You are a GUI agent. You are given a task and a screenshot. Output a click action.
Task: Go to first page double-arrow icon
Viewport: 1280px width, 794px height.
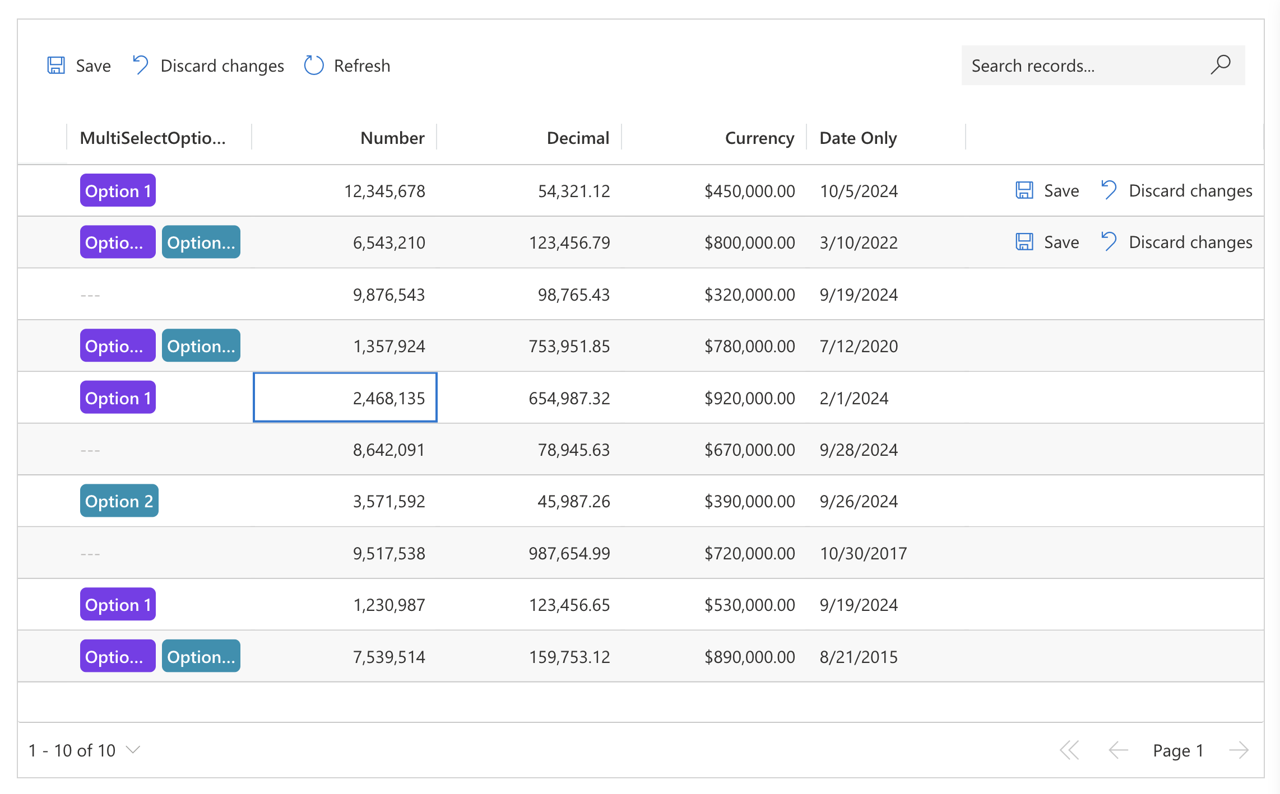1069,750
